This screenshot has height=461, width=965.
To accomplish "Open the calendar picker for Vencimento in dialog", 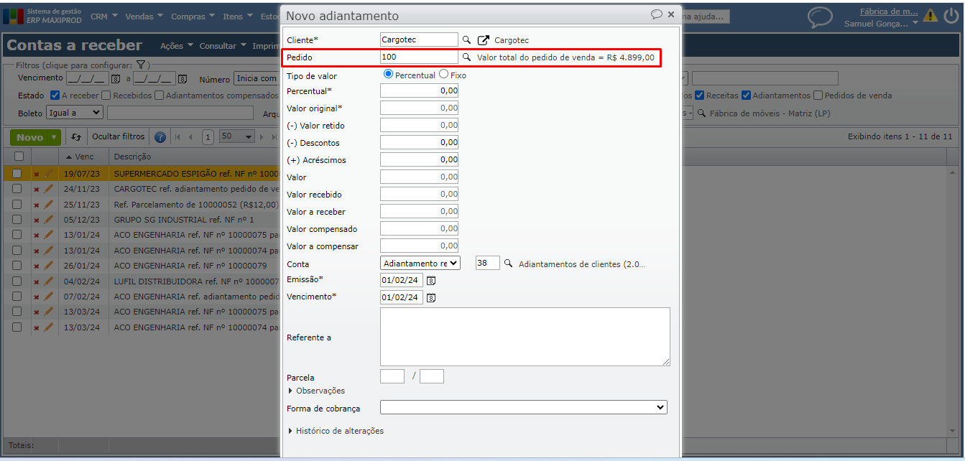I will [431, 298].
